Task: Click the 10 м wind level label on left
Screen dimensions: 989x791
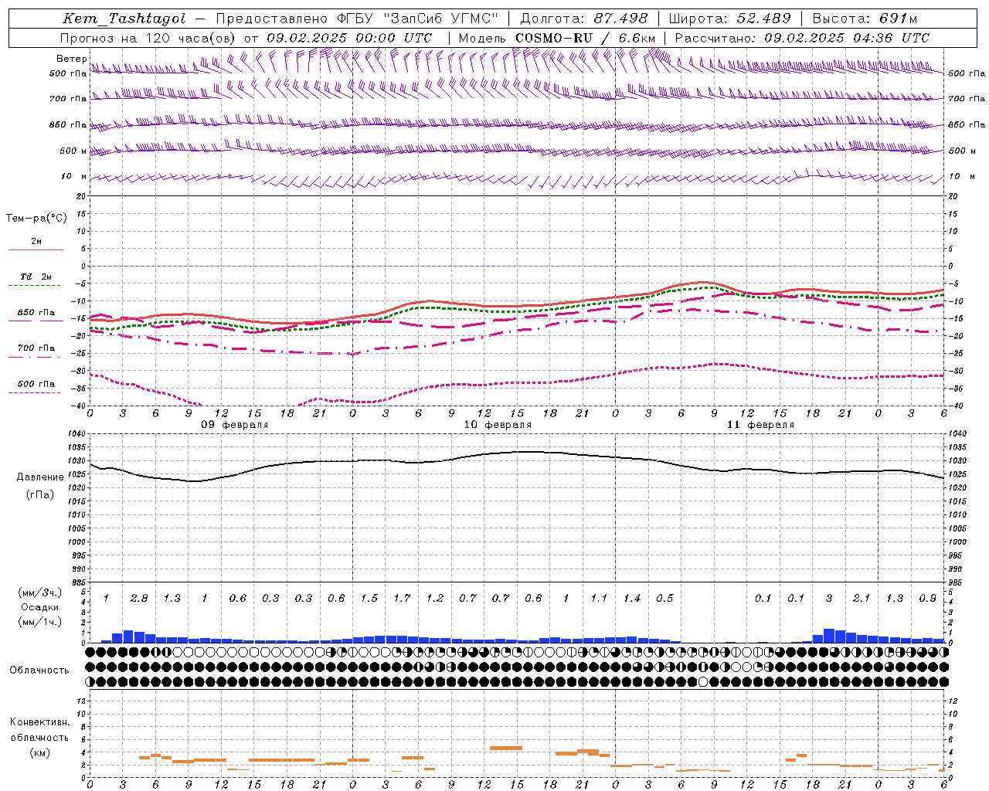Action: pyautogui.click(x=74, y=176)
